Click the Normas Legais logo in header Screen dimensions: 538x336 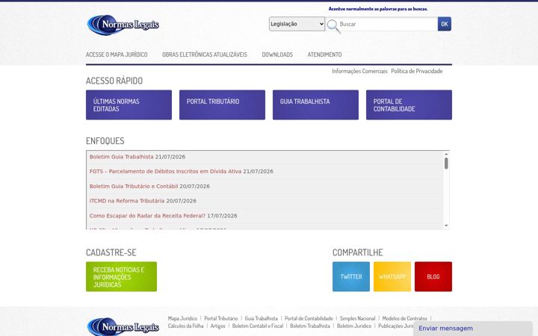[x=123, y=25]
